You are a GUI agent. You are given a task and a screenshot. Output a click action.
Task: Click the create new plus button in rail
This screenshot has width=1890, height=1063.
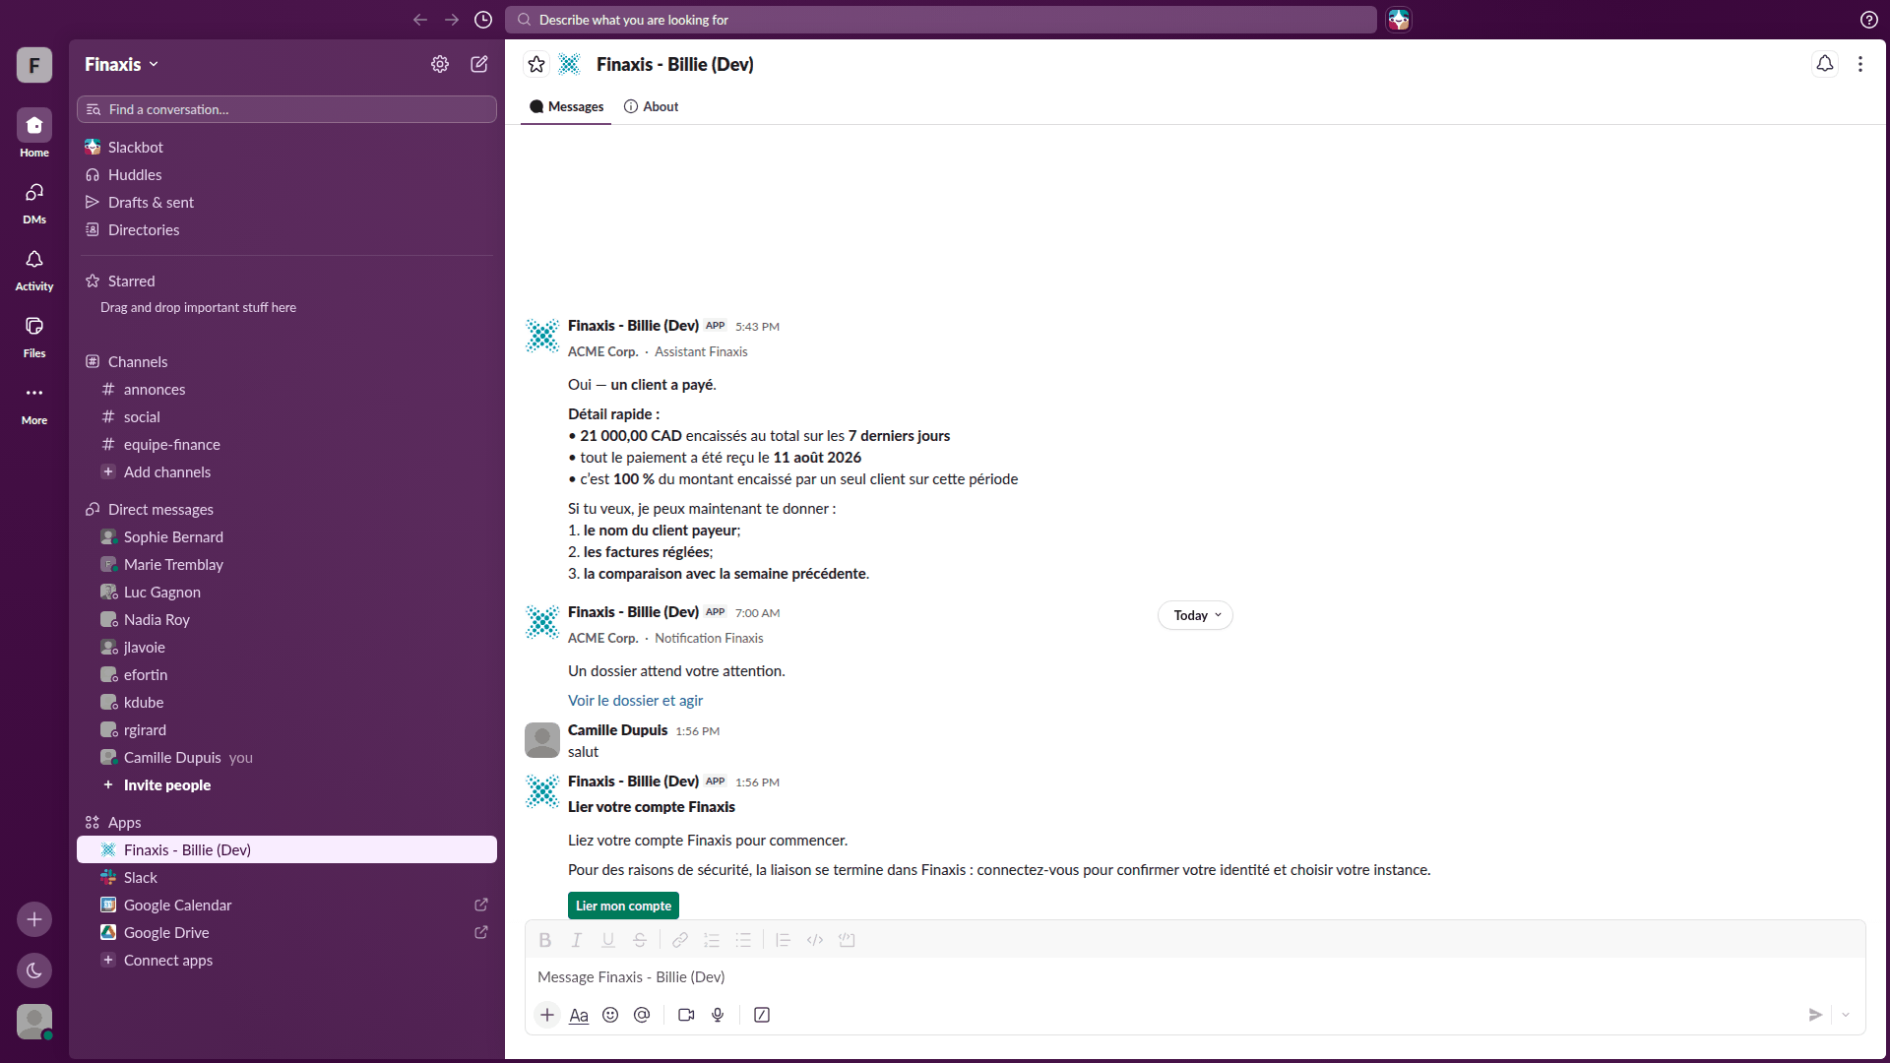[34, 919]
